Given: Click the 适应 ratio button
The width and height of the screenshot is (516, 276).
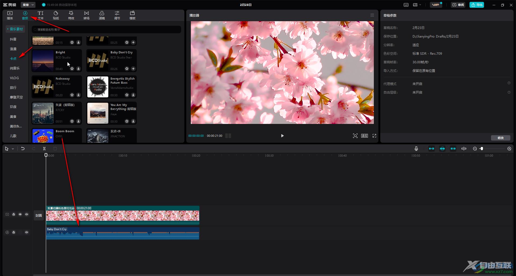Looking at the screenshot, I should (365, 136).
